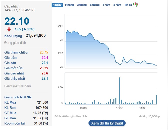Switch chart to candlestick view icon
Viewport: 168px width, 130px height.
(x=136, y=4)
